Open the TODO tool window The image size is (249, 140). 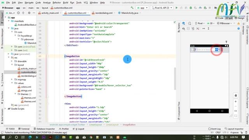(10, 129)
